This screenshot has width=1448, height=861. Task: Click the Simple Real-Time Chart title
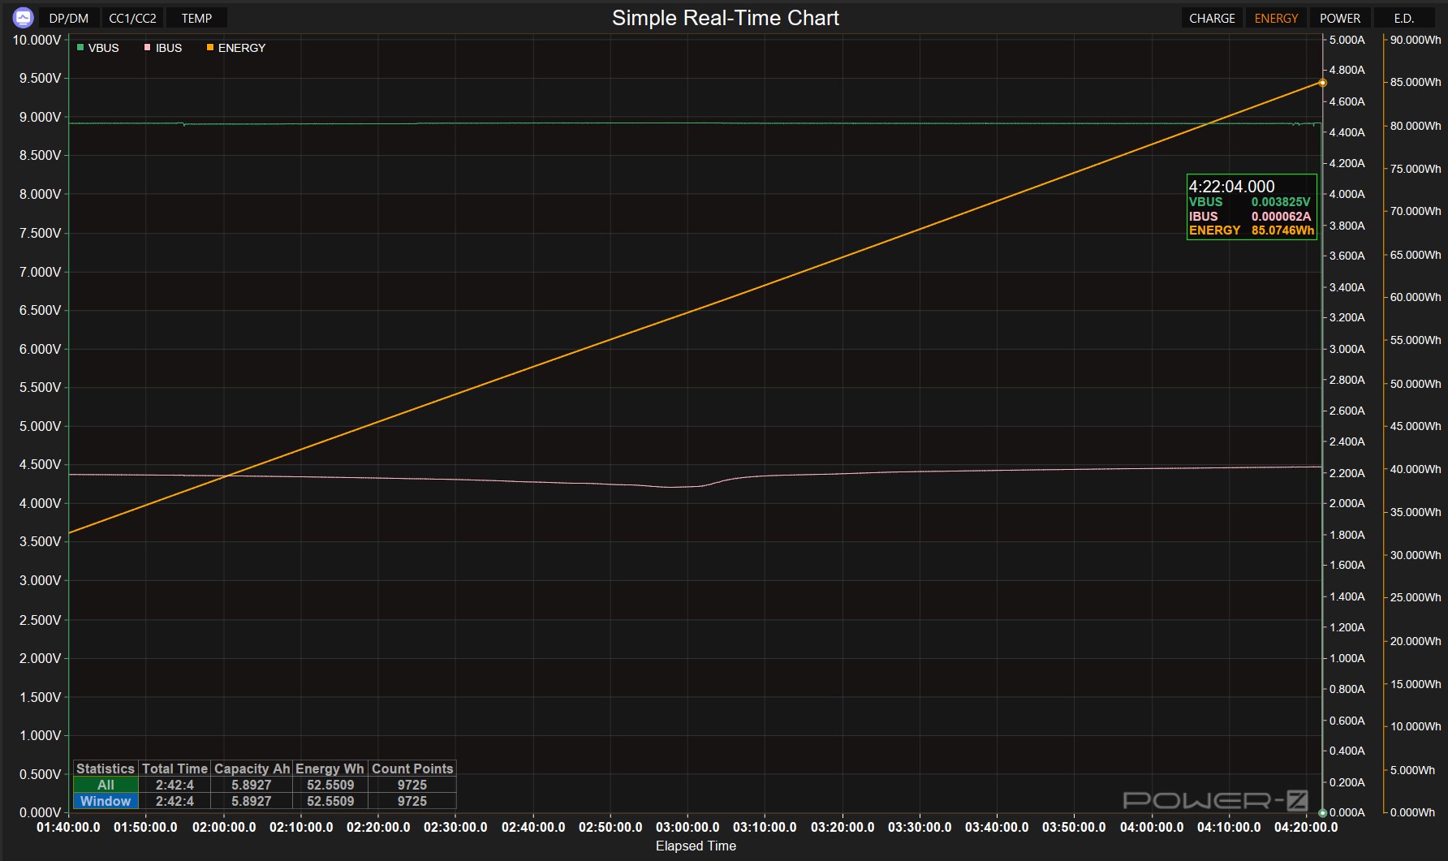click(725, 18)
